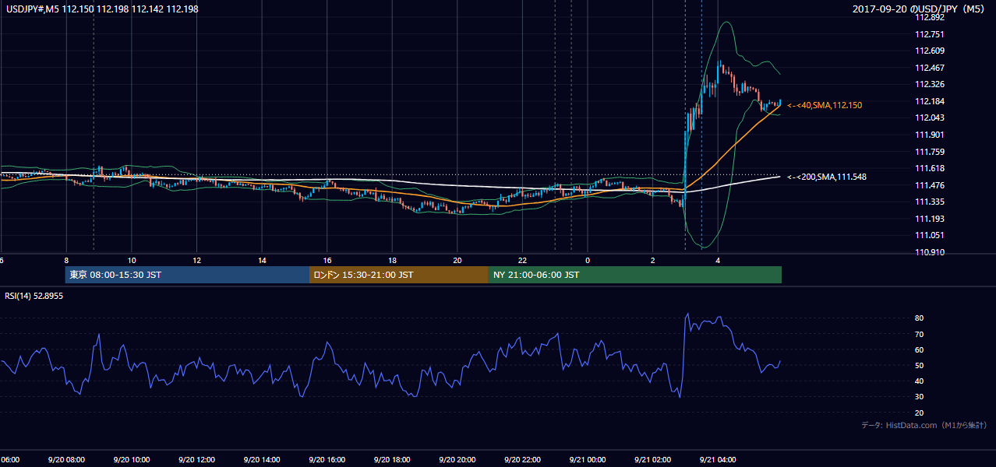
Task: Click RSI scale level 50
Action: 920,365
